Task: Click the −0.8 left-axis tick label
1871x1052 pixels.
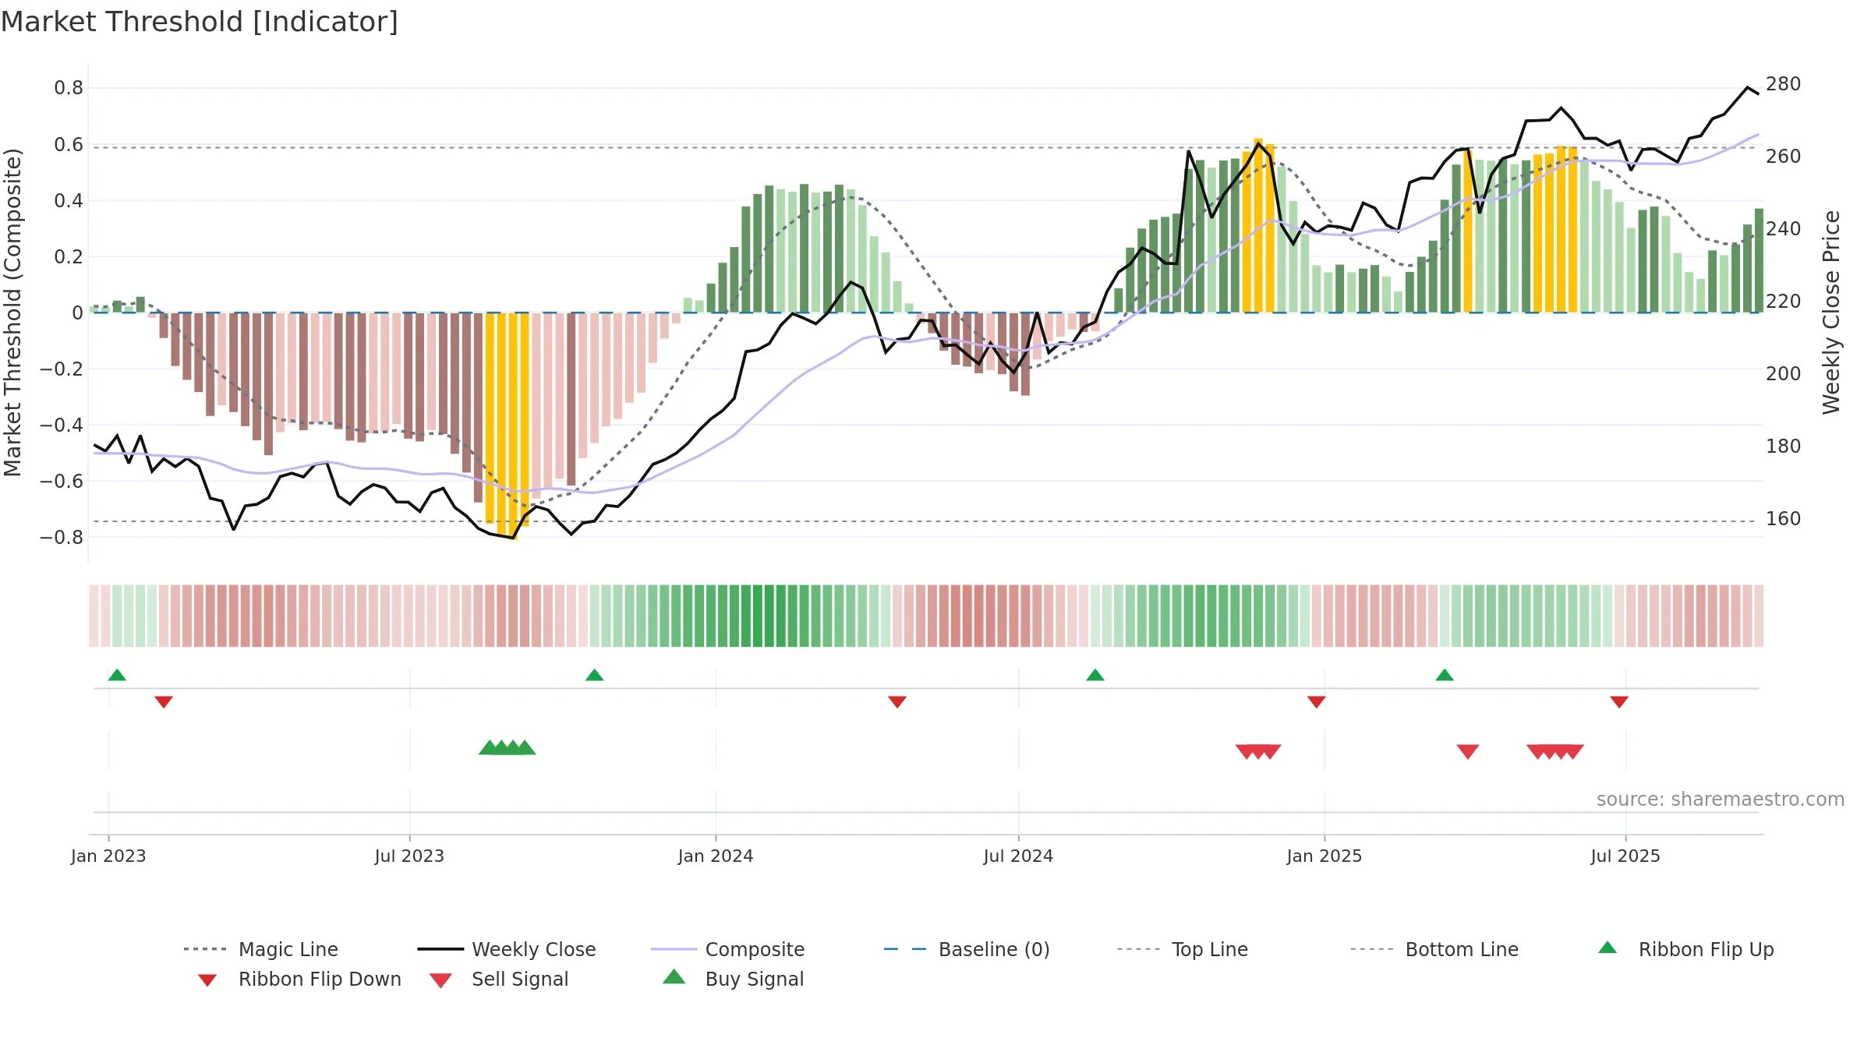Action: click(62, 537)
